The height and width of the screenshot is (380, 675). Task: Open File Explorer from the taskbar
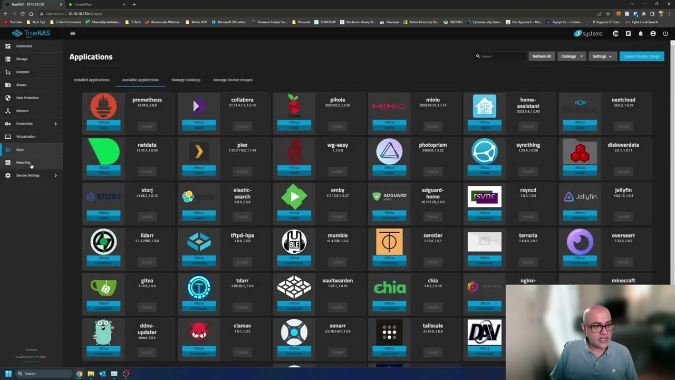[x=91, y=374]
